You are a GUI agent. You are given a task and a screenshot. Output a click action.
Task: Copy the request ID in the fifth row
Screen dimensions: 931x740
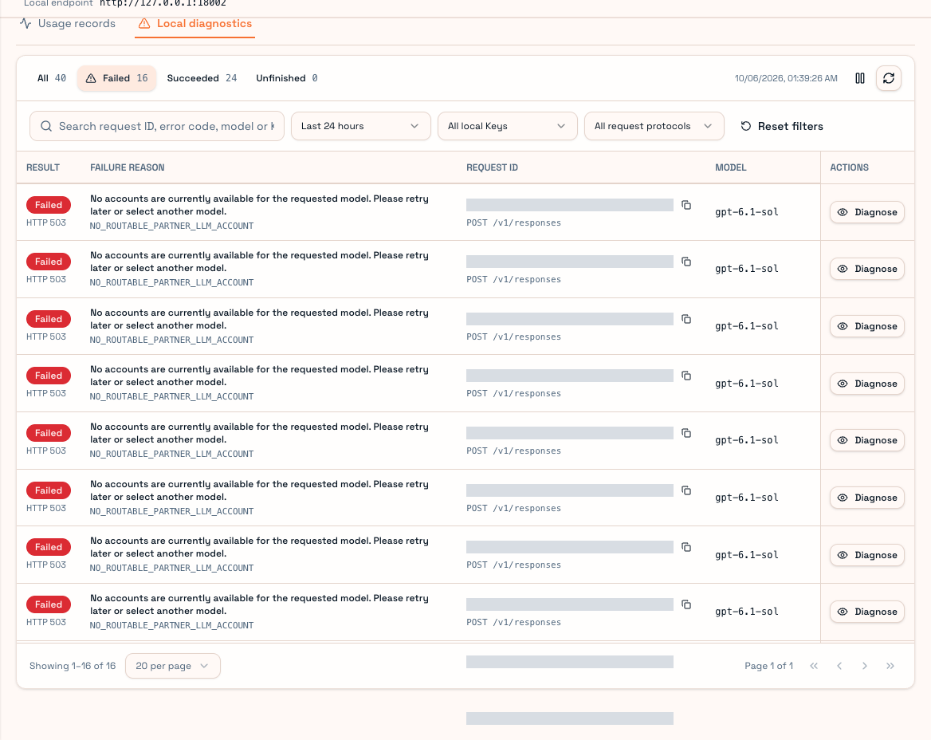[686, 433]
